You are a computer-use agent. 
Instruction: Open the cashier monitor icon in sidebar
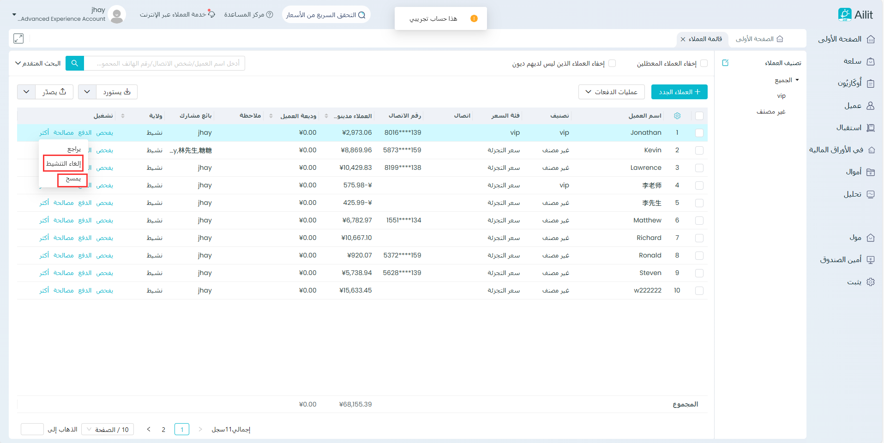click(871, 260)
